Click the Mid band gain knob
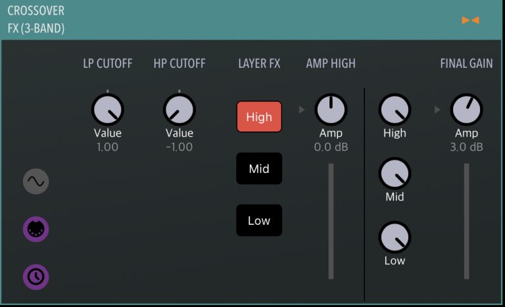This screenshot has width=505, height=307. pos(395,174)
